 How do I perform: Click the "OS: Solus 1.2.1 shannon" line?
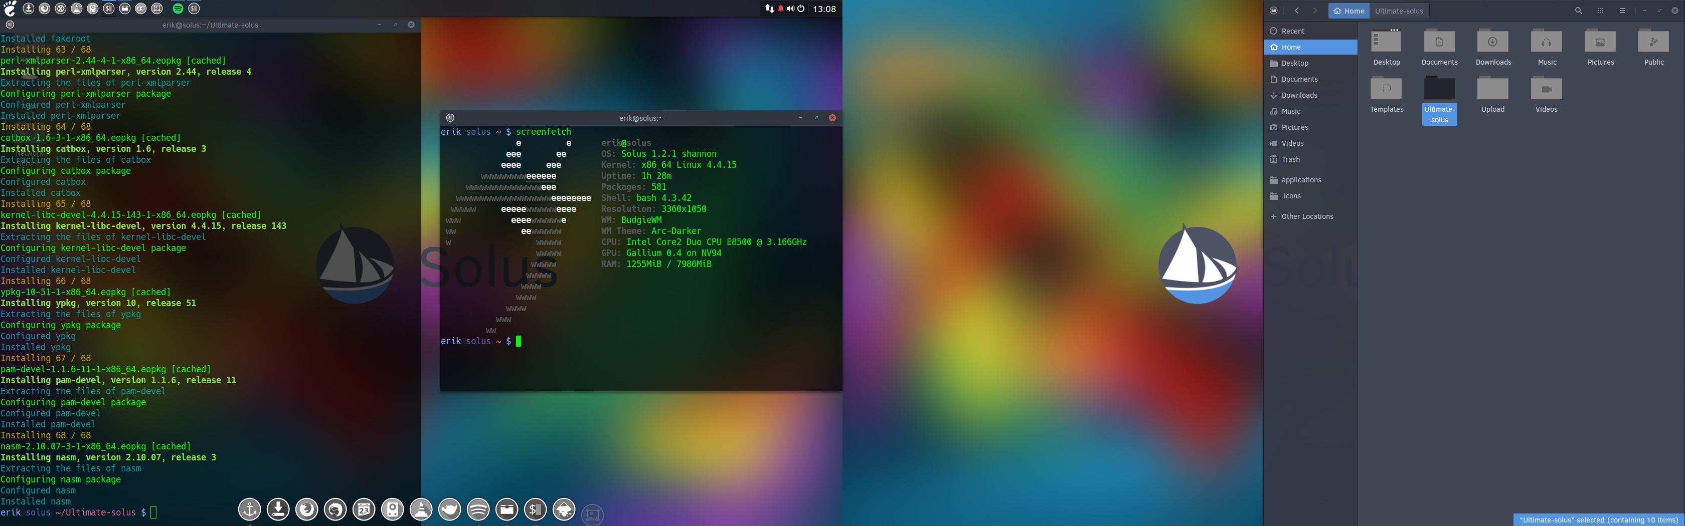click(658, 154)
